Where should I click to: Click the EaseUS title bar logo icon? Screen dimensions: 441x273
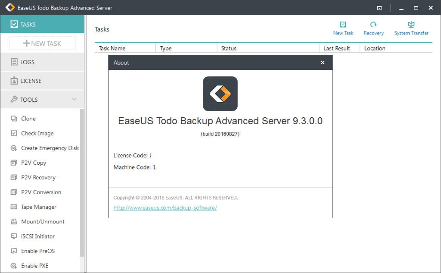pyautogui.click(x=10, y=8)
